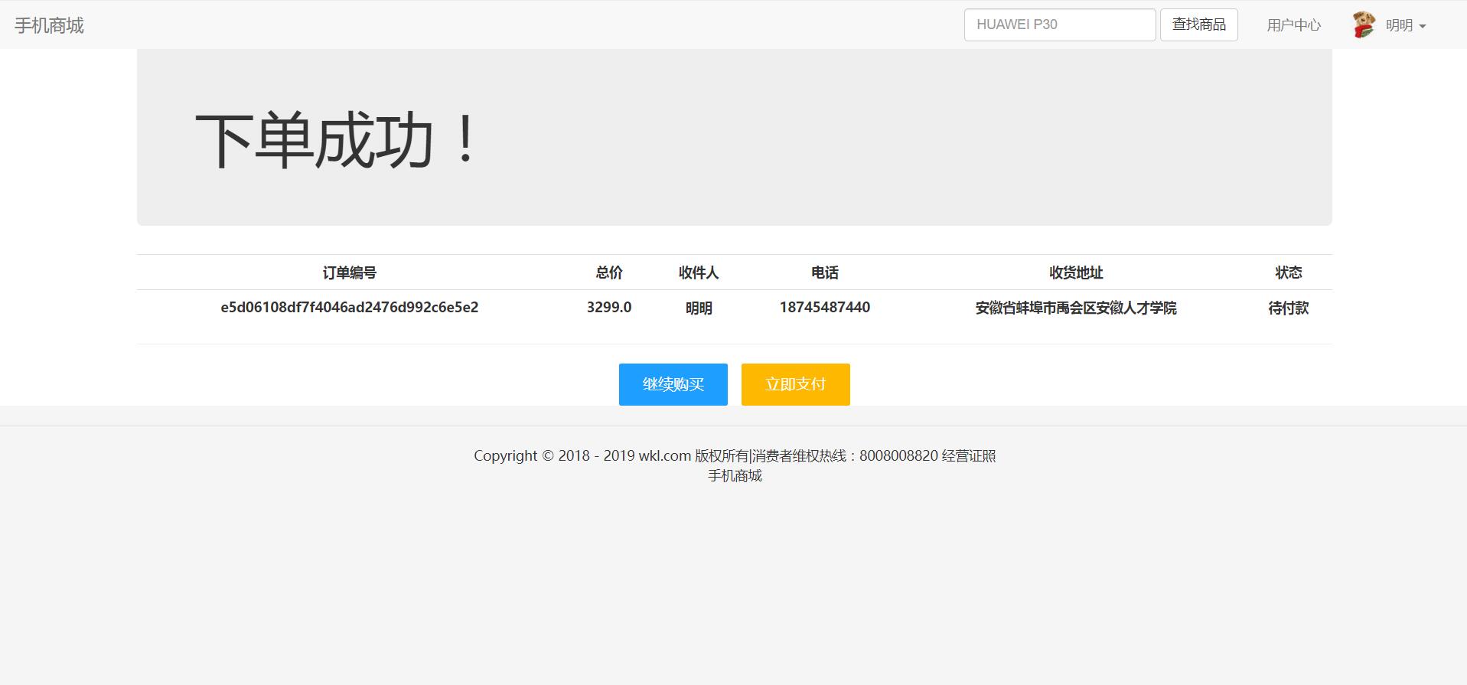Click the 查找商品 search button
Screen dimensions: 1467x685
(x=1199, y=25)
